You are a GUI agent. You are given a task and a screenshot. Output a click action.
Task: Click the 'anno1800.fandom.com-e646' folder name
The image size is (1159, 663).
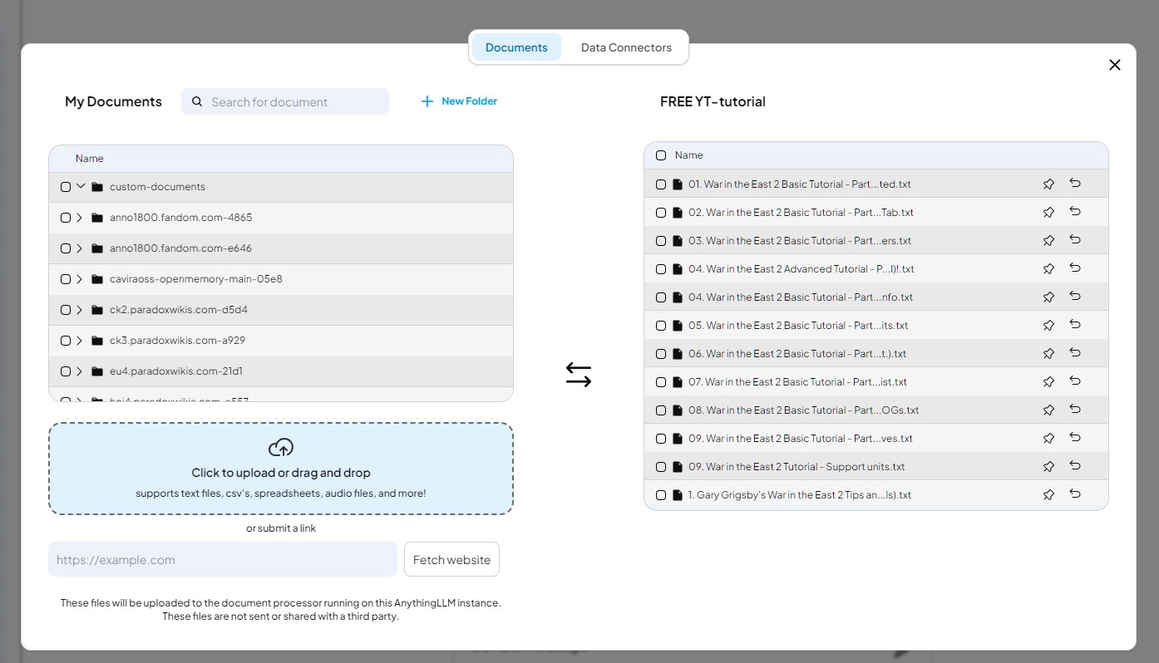click(180, 248)
